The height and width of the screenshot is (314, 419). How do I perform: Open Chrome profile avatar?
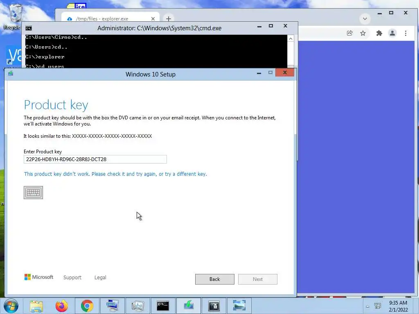pos(392,33)
